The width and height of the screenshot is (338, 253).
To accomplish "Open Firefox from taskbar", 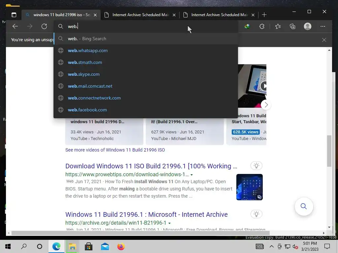I will pyautogui.click(x=121, y=246).
